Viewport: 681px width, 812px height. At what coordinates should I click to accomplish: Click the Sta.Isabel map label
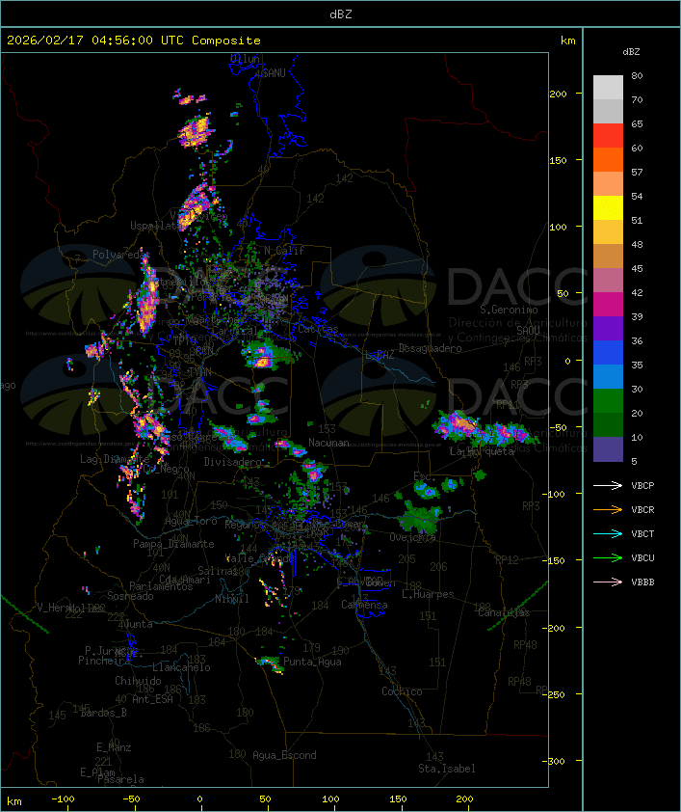(447, 769)
